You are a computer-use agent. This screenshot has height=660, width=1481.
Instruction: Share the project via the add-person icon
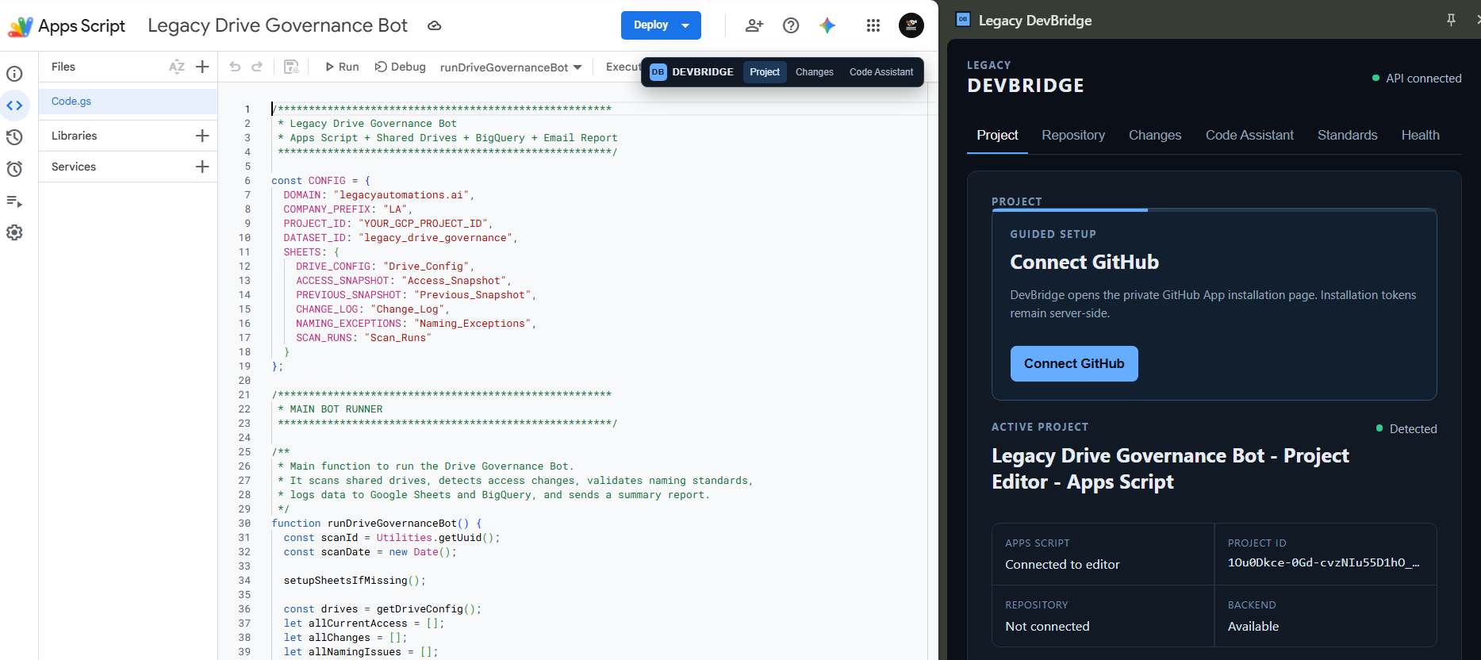point(754,25)
